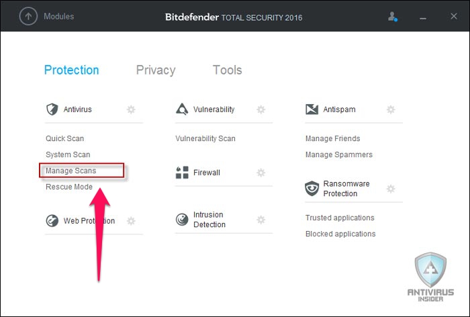Click the Vulnerability module icon
This screenshot has width=470, height=317.
[x=182, y=109]
